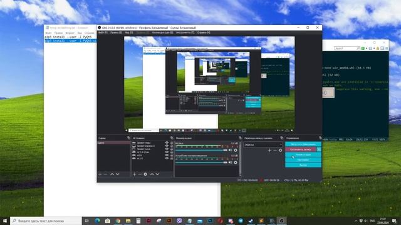Open the Правка menu in OBS
Viewport: 401px width, 225px height.
click(x=117, y=32)
